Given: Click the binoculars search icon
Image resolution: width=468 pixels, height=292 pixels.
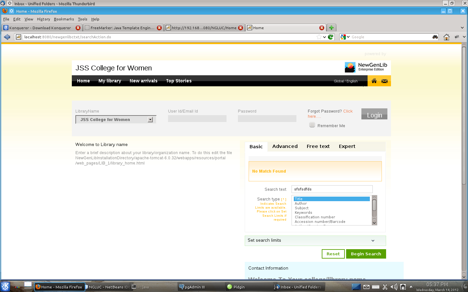Looking at the screenshot, I should 435,37.
